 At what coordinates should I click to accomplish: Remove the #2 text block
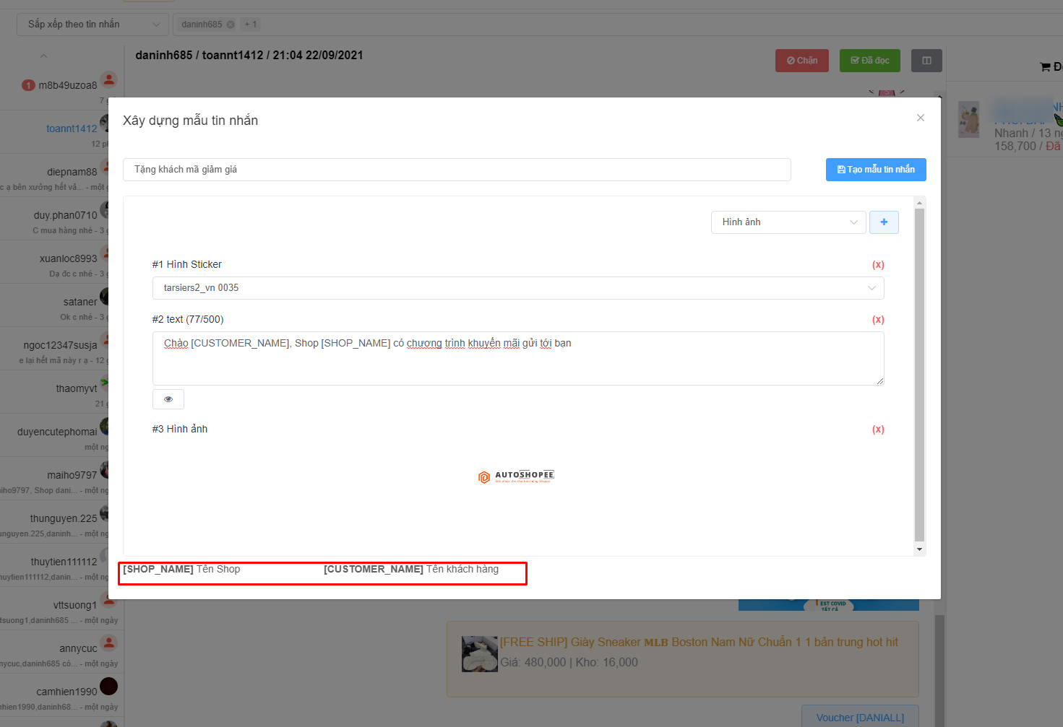(878, 320)
